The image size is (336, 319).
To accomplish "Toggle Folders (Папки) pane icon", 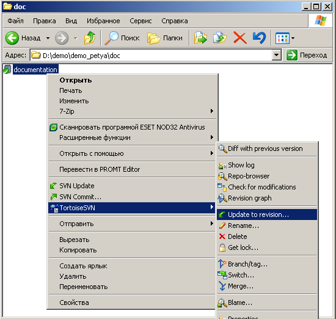I will coord(153,38).
